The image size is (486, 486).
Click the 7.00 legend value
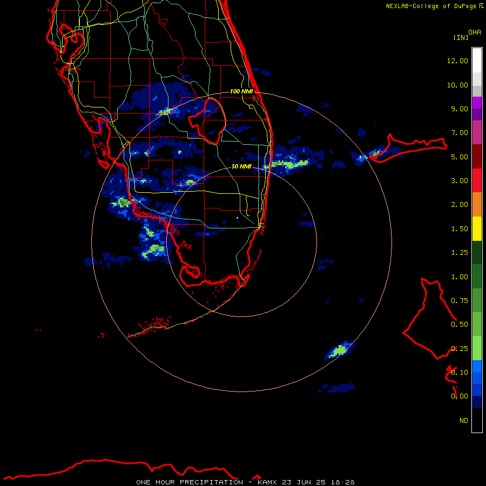tap(460, 133)
